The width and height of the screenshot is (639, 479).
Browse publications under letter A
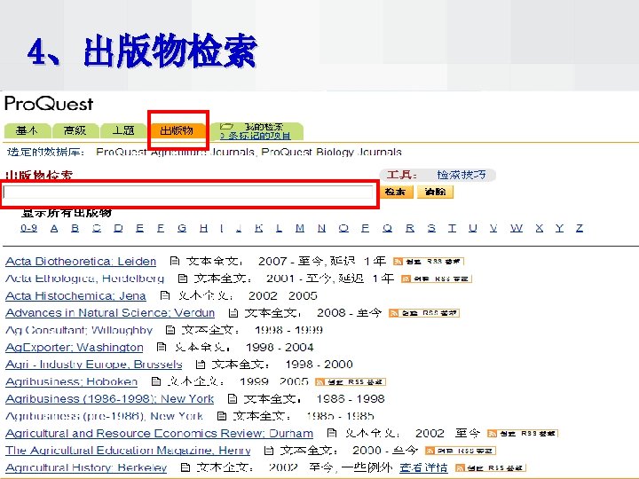point(54,228)
